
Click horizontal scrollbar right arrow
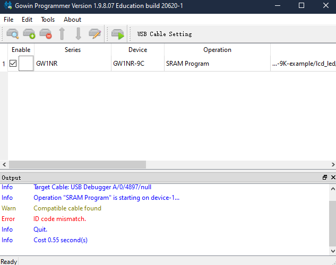coord(333,164)
